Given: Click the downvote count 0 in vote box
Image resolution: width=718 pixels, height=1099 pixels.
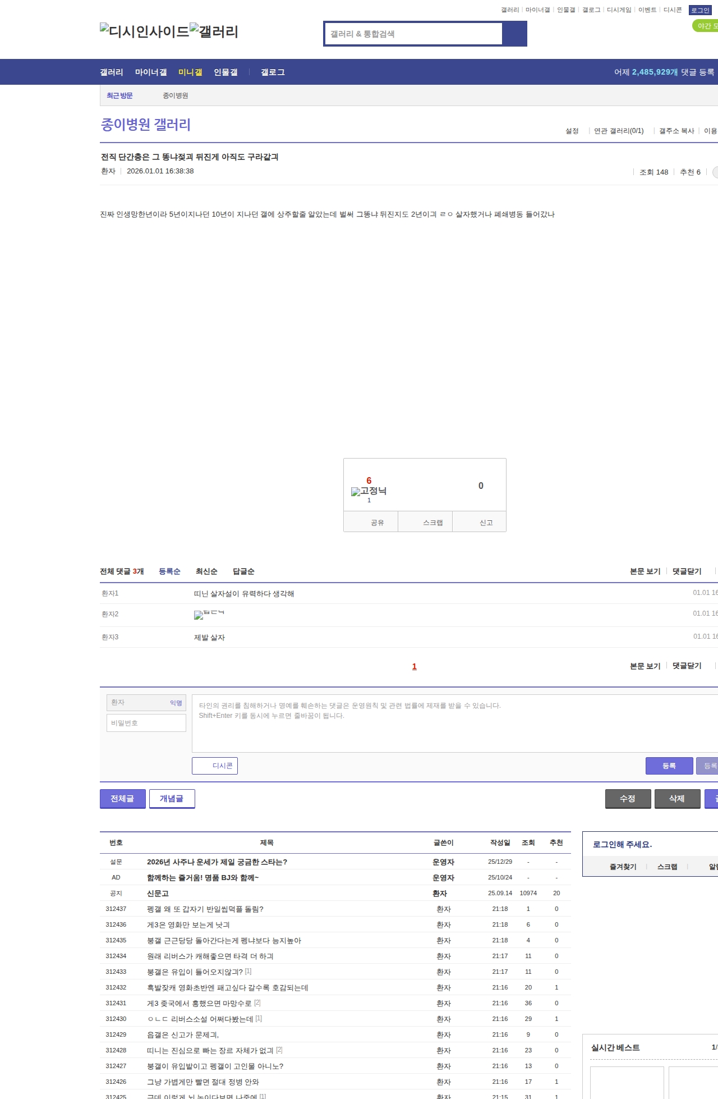Looking at the screenshot, I should (x=480, y=486).
